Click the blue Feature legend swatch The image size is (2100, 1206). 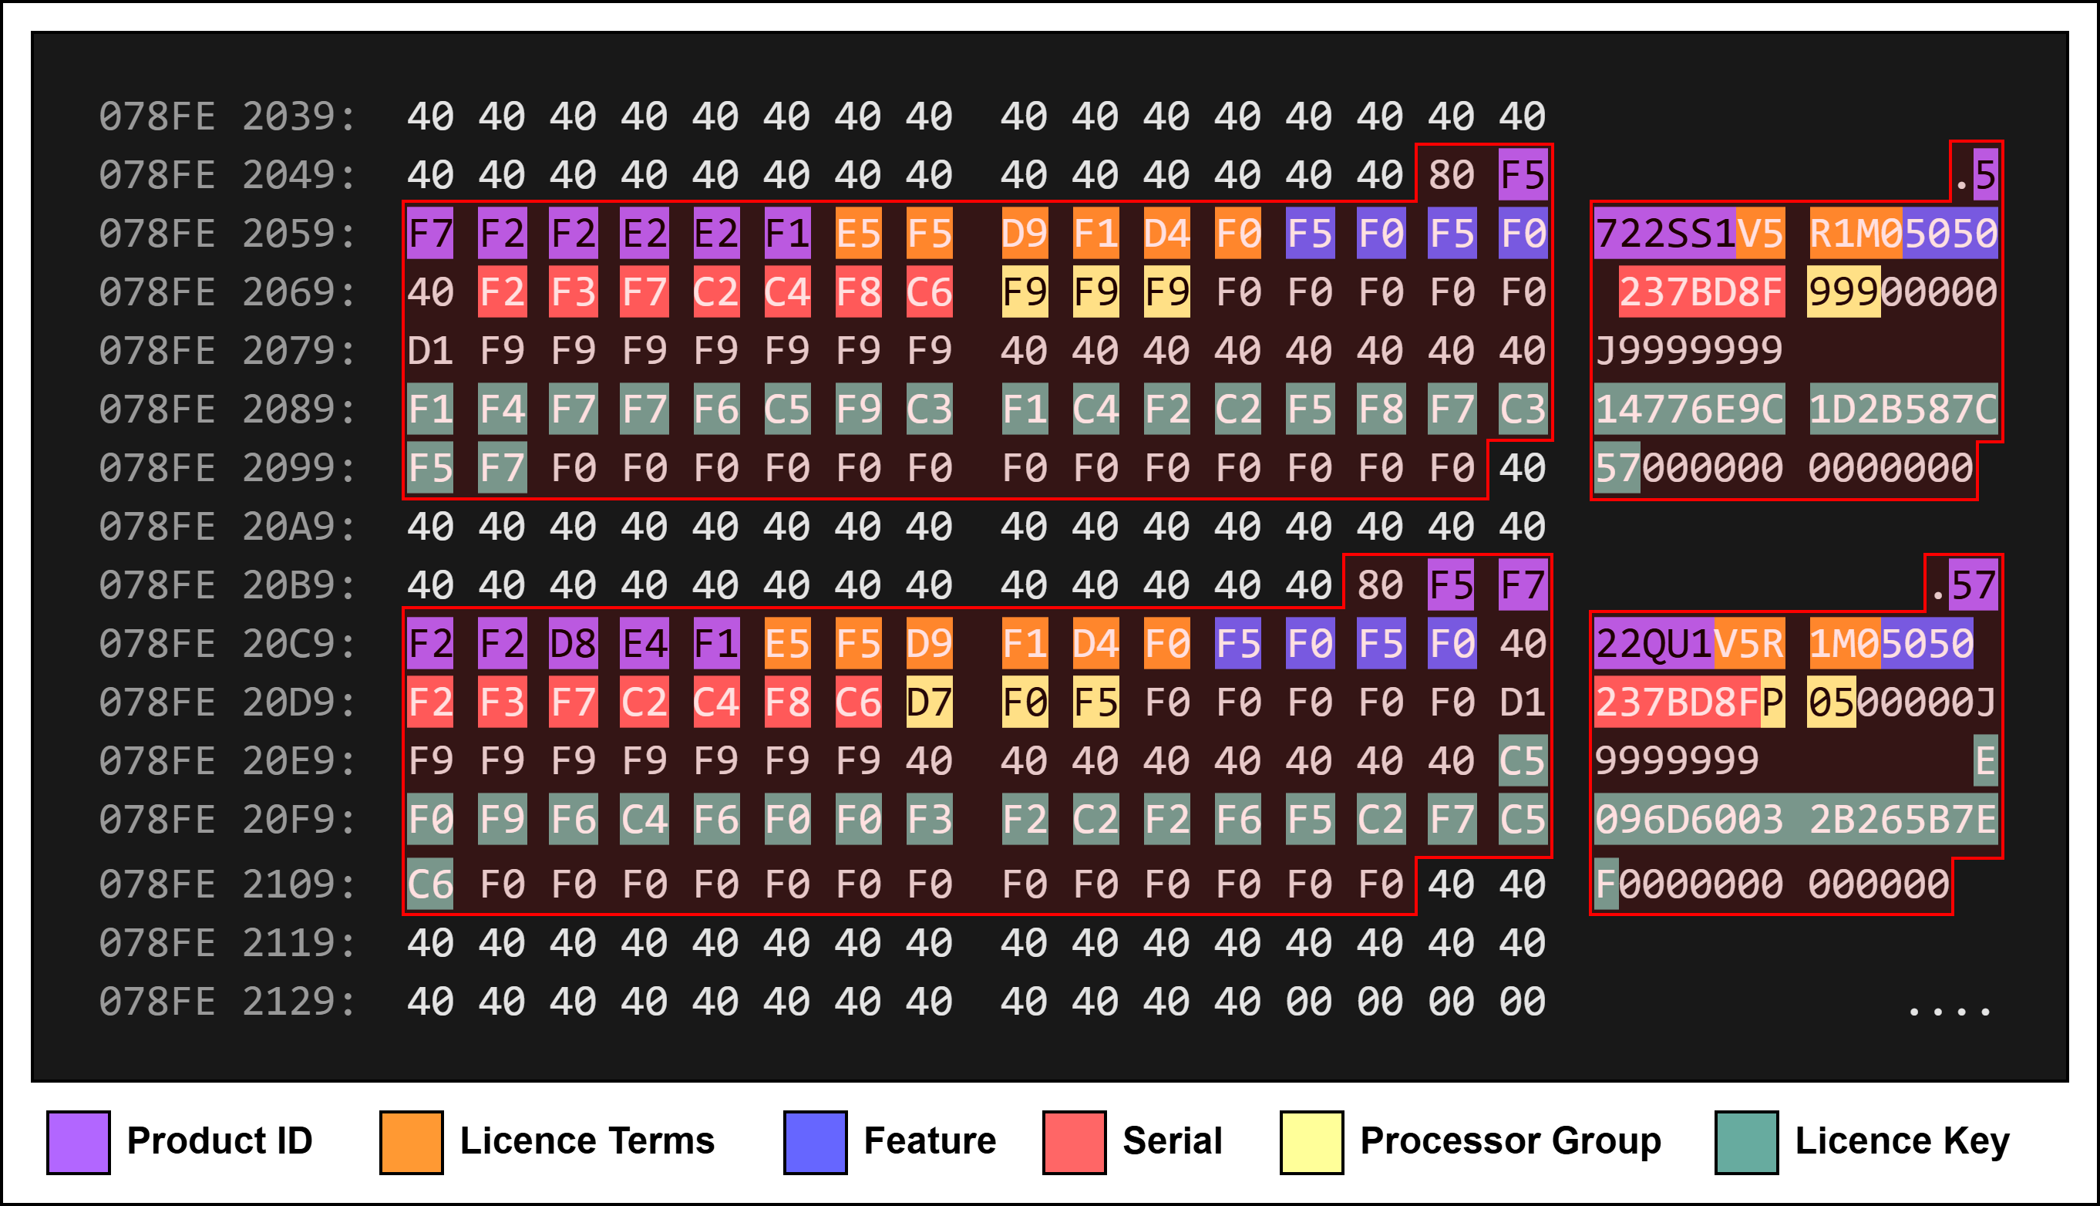click(x=815, y=1142)
